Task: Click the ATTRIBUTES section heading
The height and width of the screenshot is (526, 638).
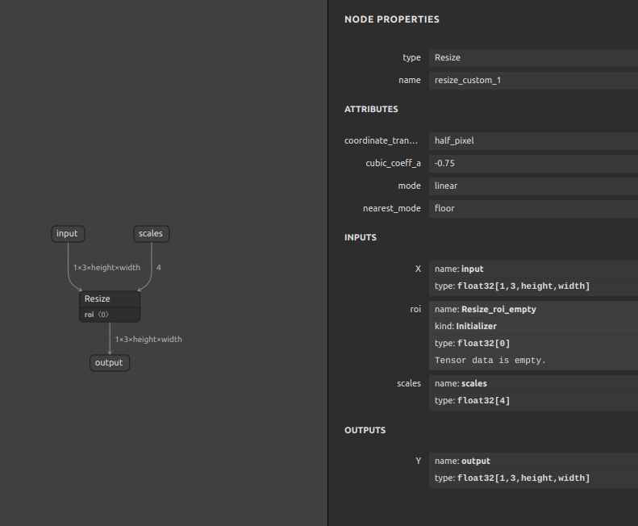Action: pyautogui.click(x=371, y=109)
